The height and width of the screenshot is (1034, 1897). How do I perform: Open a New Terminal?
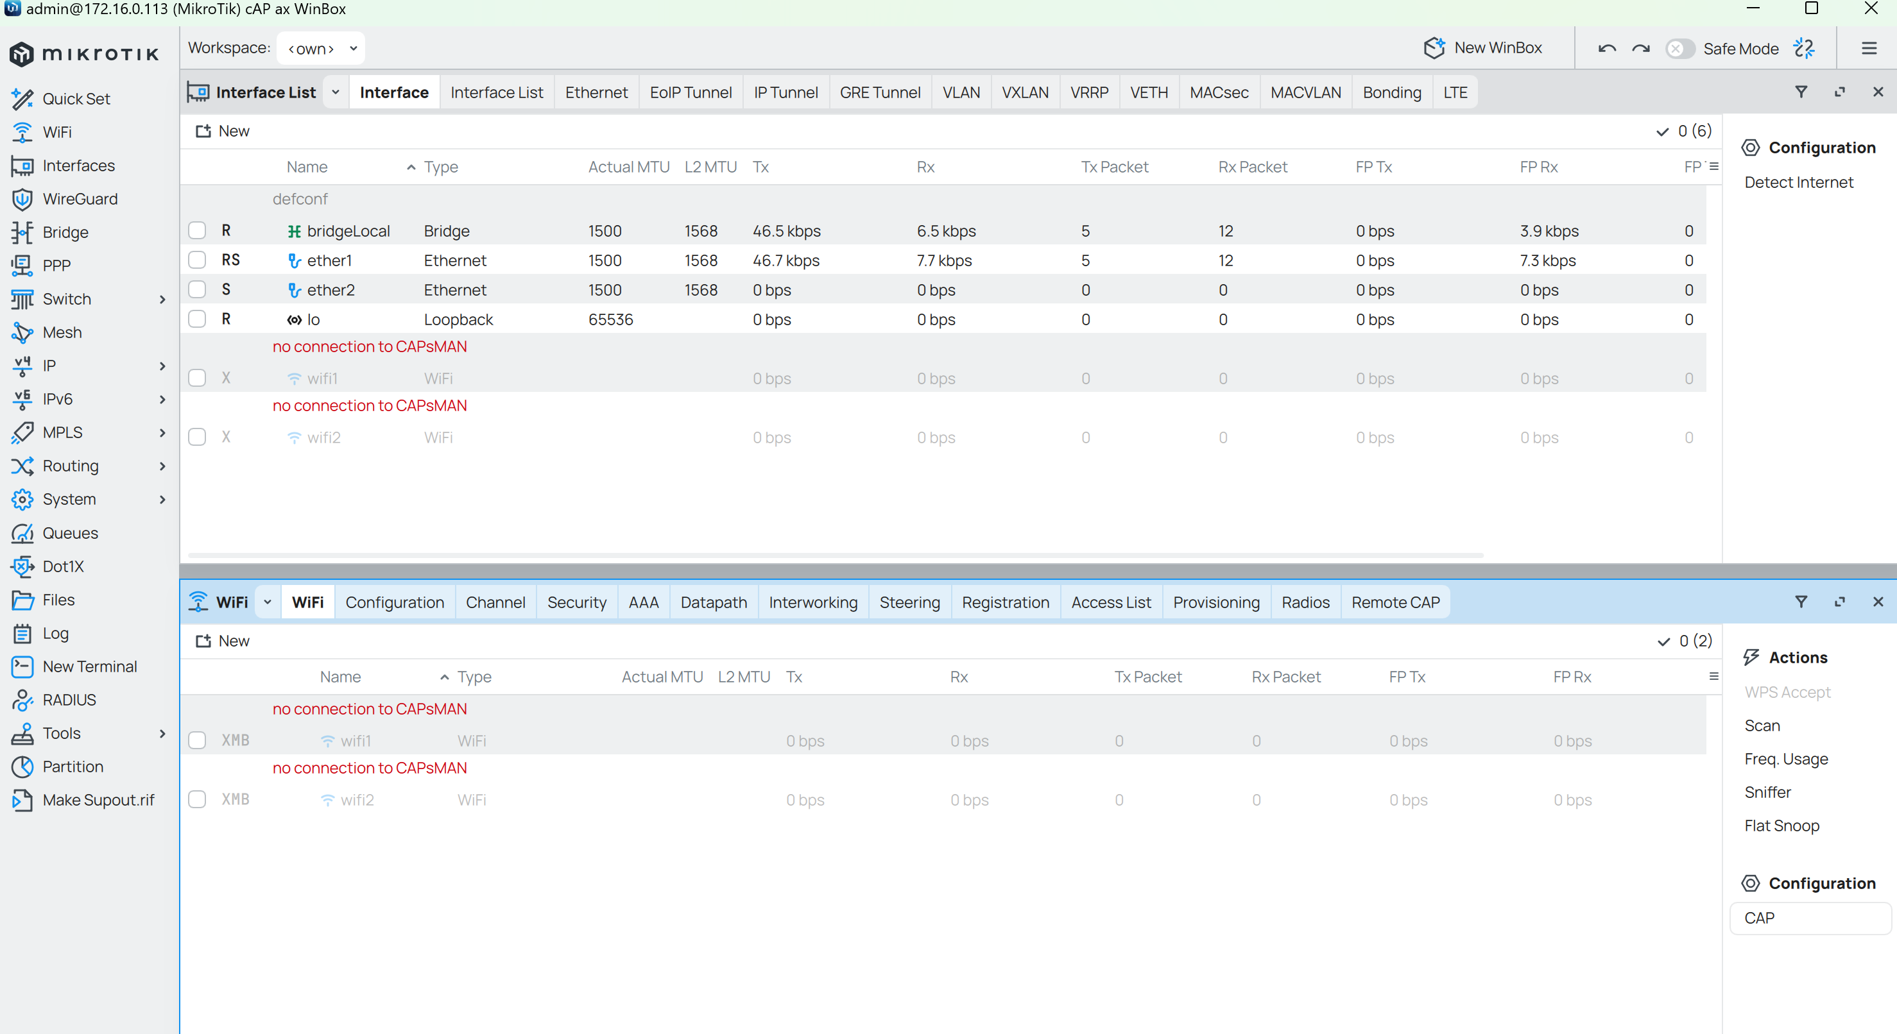(89, 666)
